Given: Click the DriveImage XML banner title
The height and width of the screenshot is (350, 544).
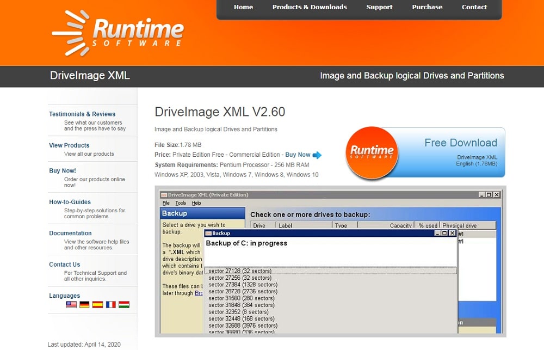Looking at the screenshot, I should click(90, 75).
